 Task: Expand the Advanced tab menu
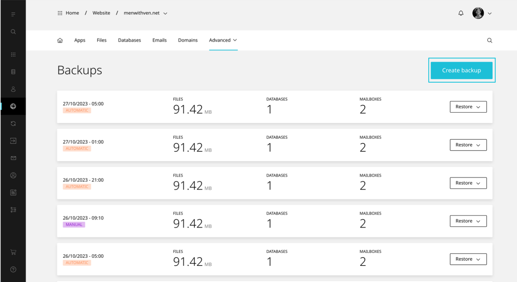tap(223, 40)
